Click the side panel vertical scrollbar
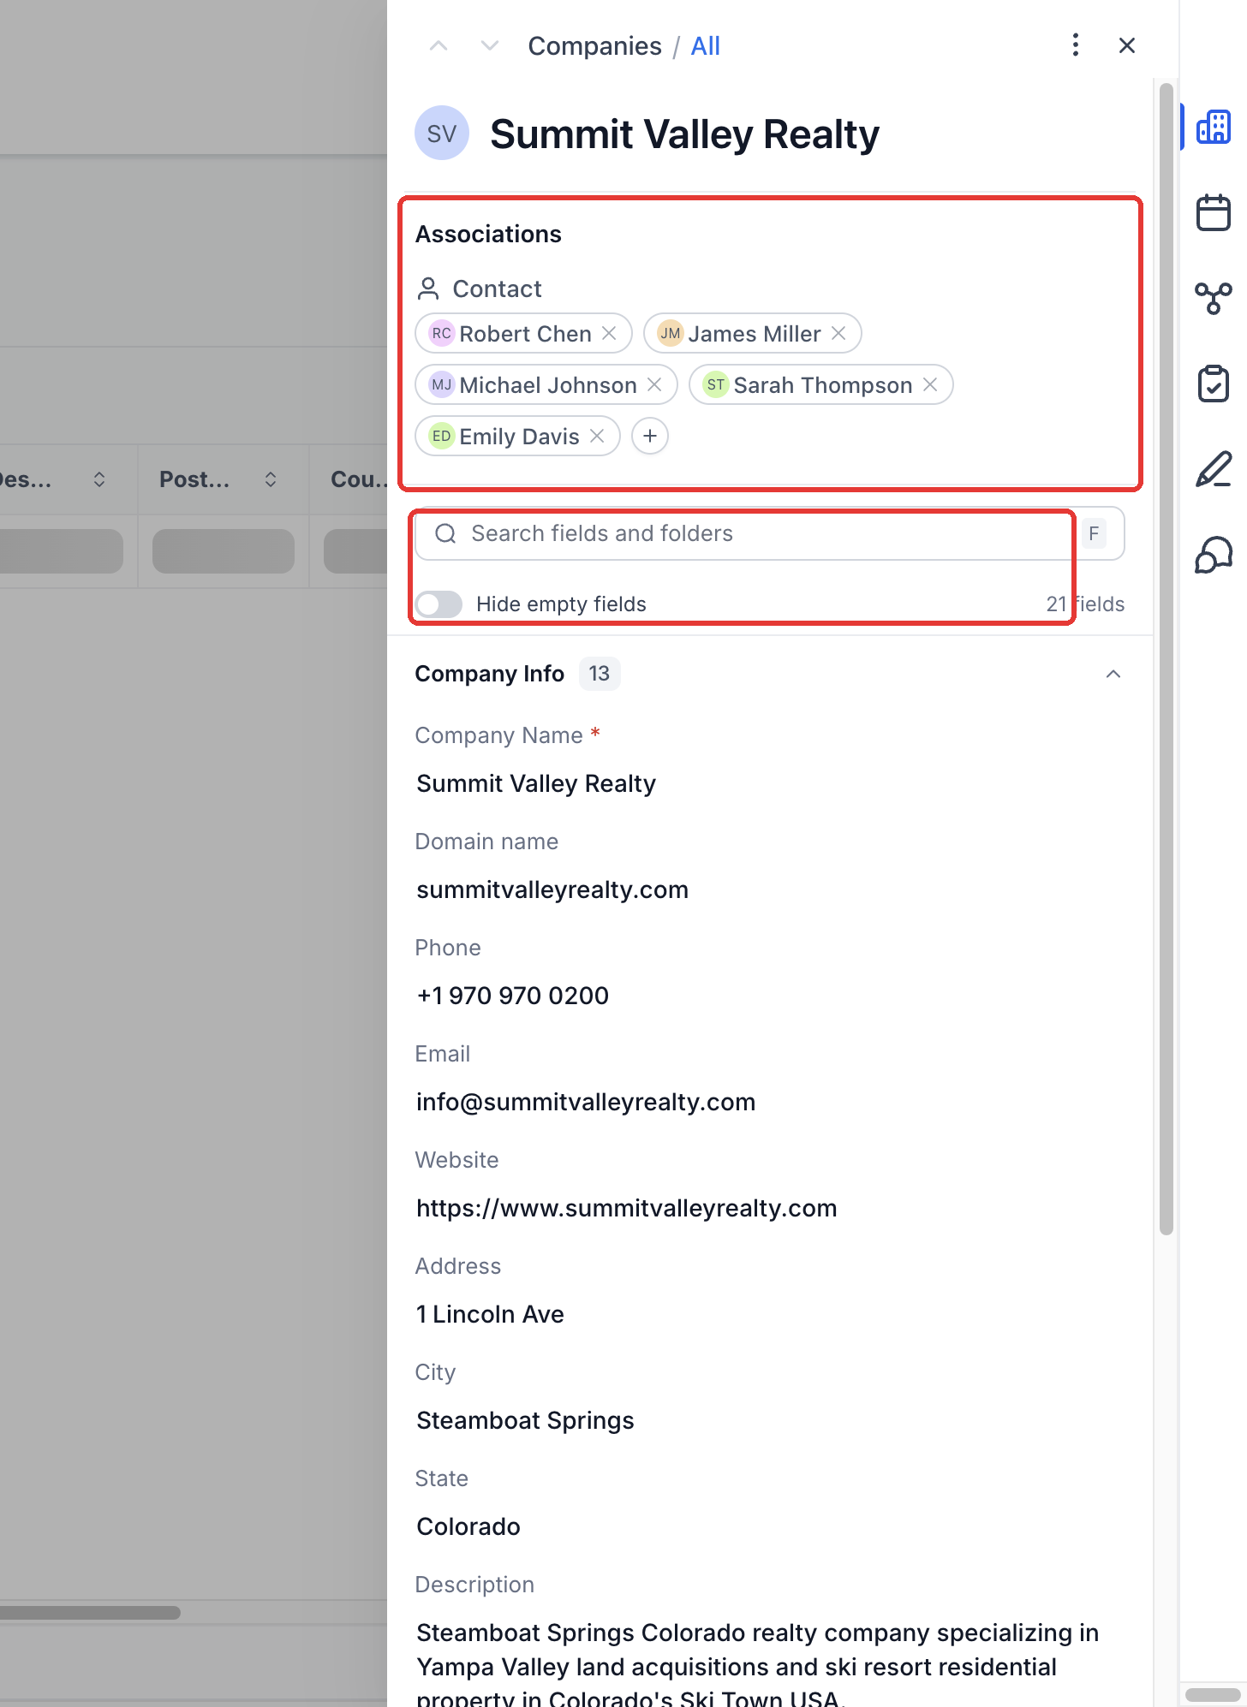 (x=1166, y=659)
